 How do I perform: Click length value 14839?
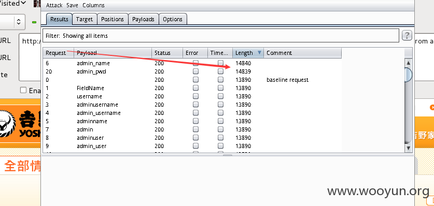coord(243,71)
